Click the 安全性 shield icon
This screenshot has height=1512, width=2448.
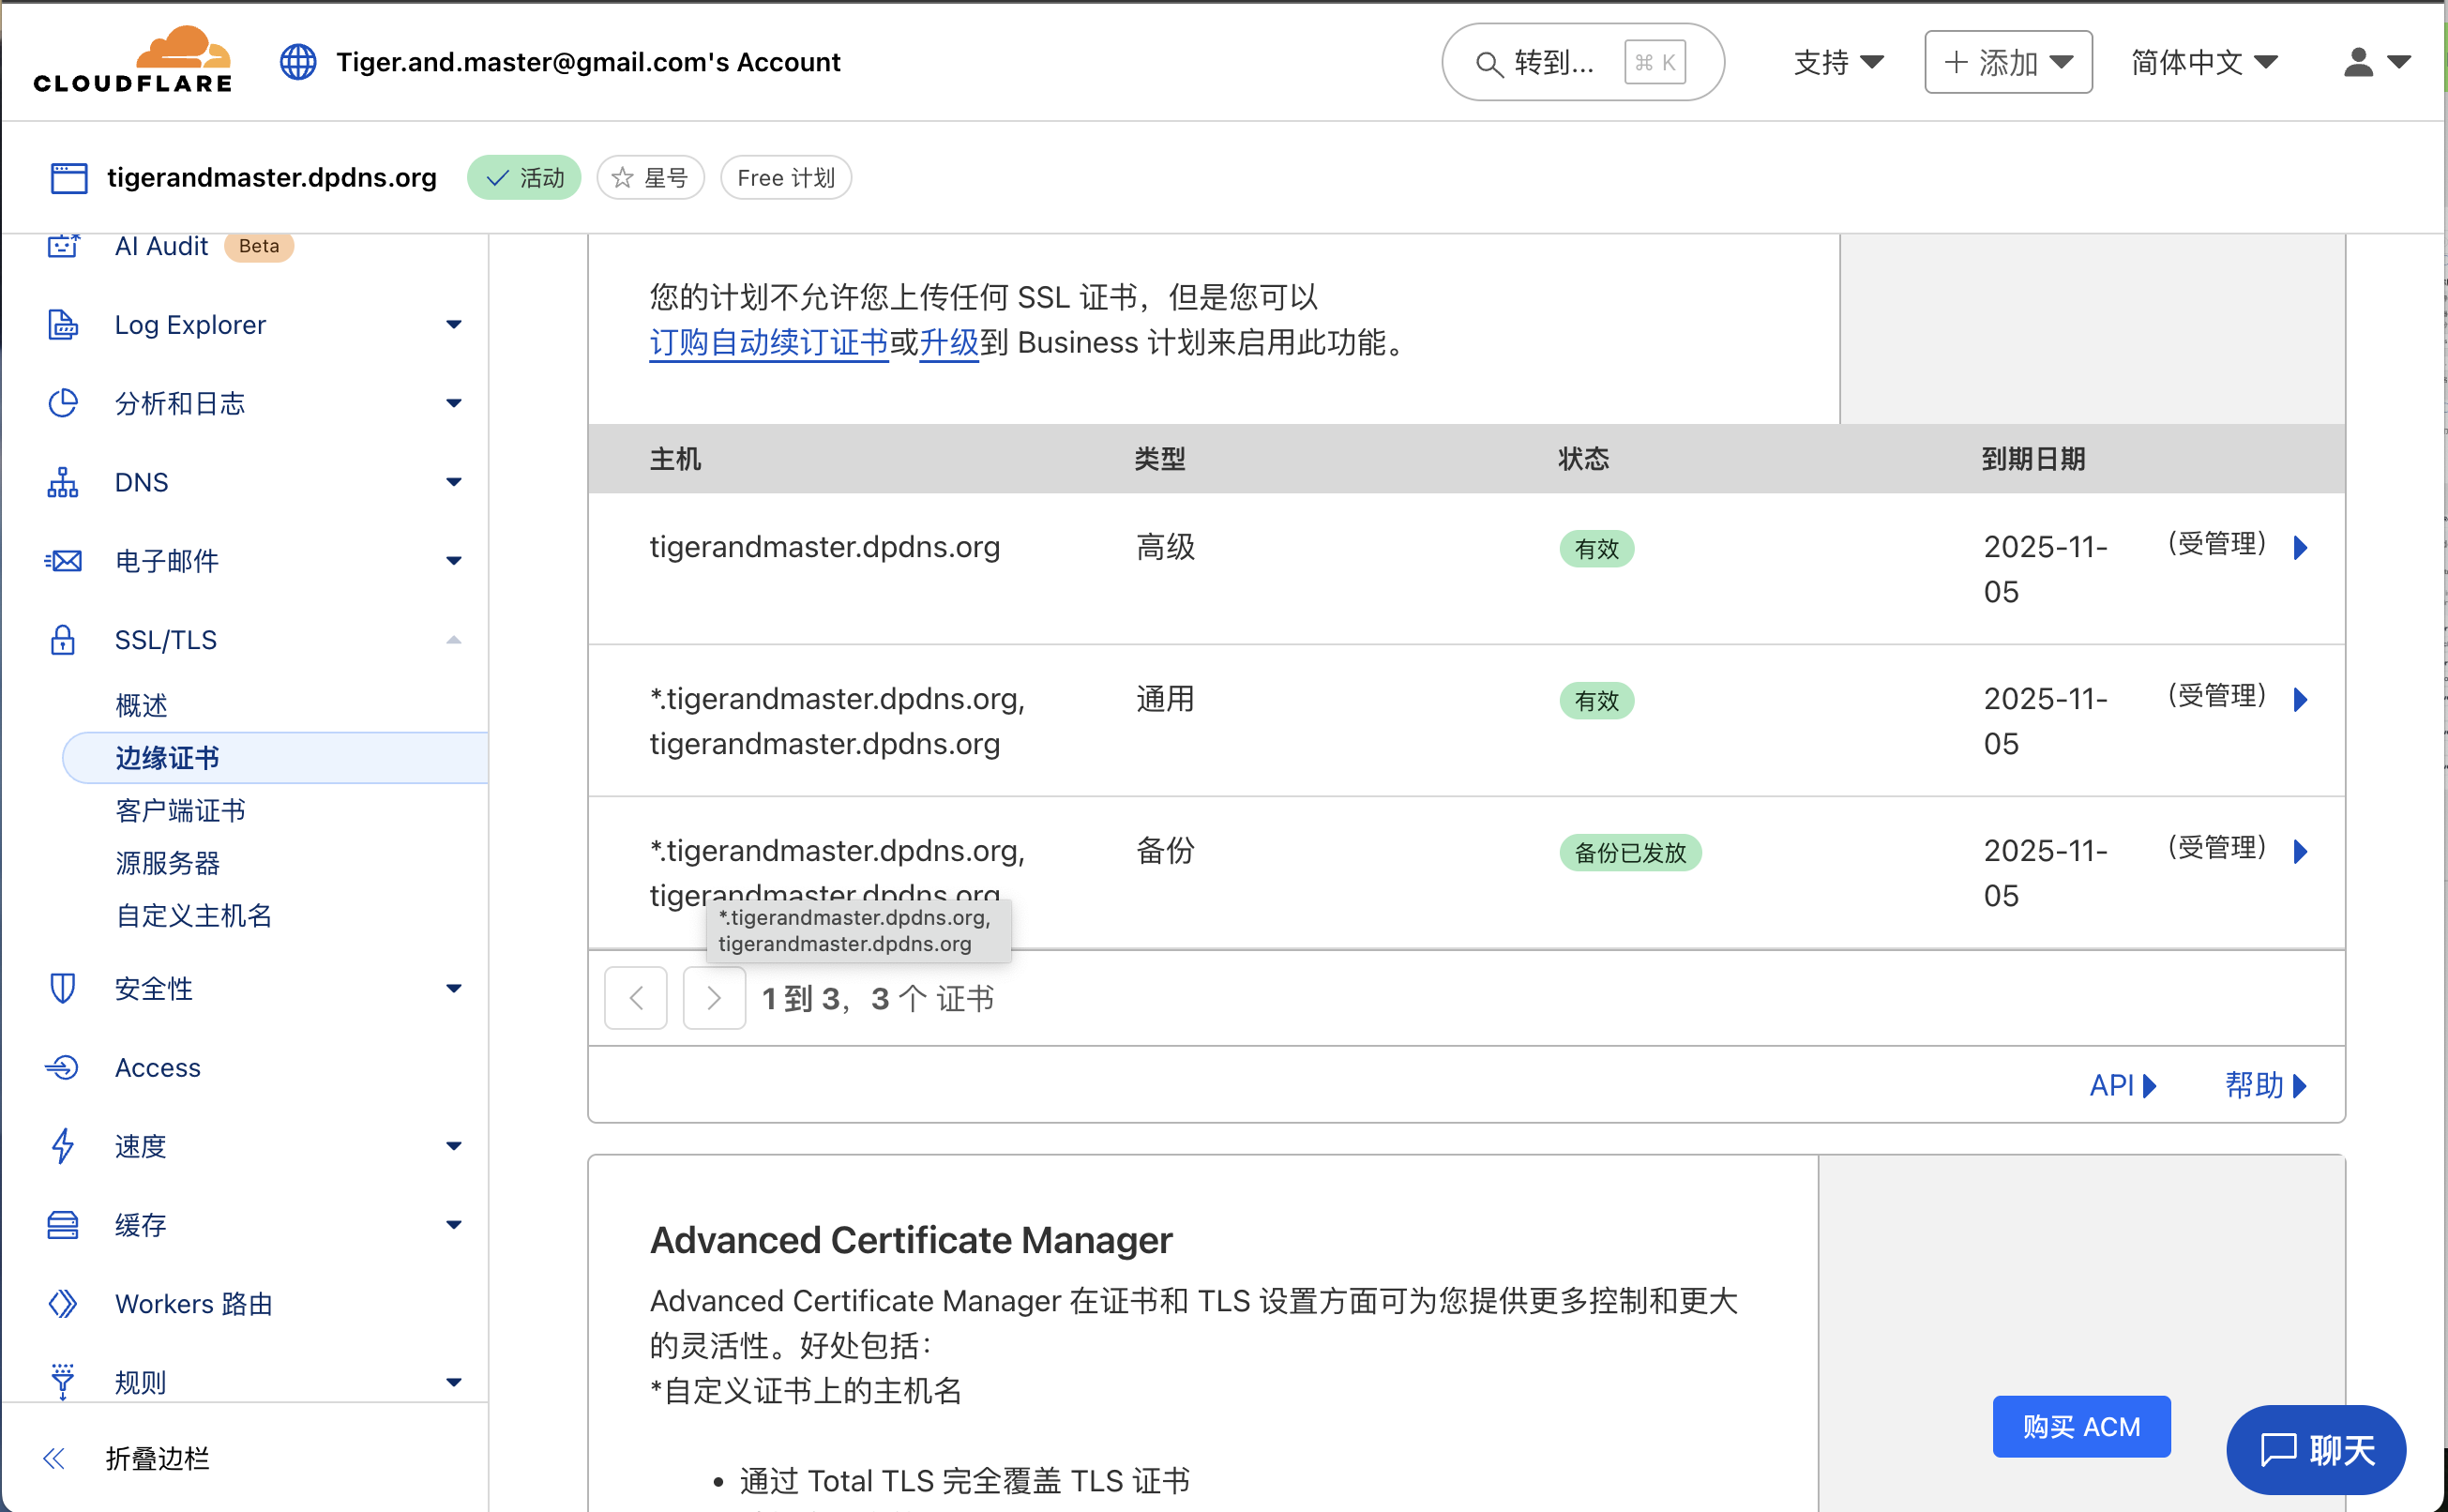point(63,988)
